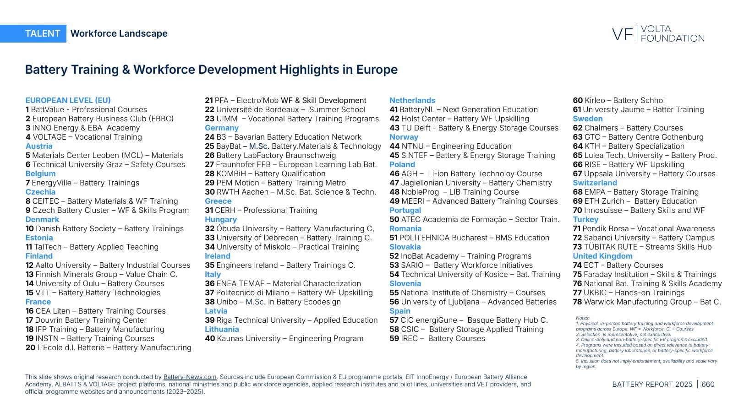Click entry 69 ETH Zurich Battery Education
733x412 pixels.
click(x=635, y=201)
